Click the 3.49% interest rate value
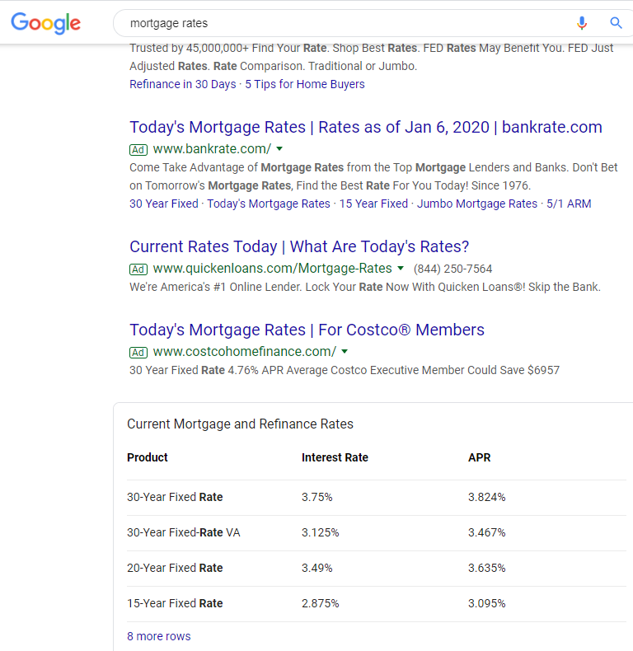The width and height of the screenshot is (633, 651). tap(317, 568)
